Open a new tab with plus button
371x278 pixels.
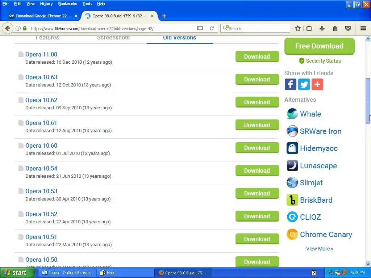click(164, 16)
